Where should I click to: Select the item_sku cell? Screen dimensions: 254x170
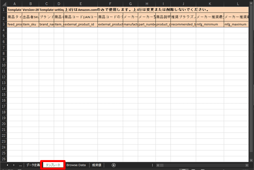pyautogui.click(x=30, y=24)
